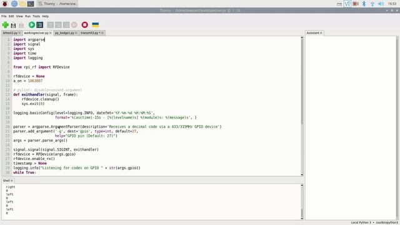Click the 'rfdevice.enable_rx()' line
Viewport: 400px width, 225px height.
34,159
